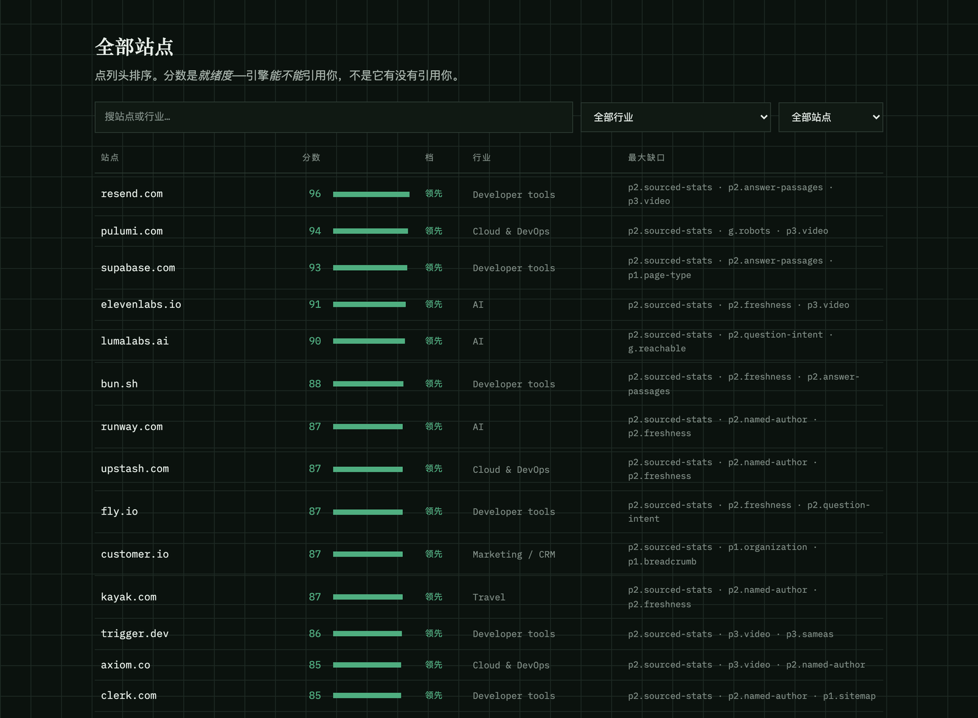Click the score bar of elevenlabs.io
The height and width of the screenshot is (718, 978).
point(369,304)
